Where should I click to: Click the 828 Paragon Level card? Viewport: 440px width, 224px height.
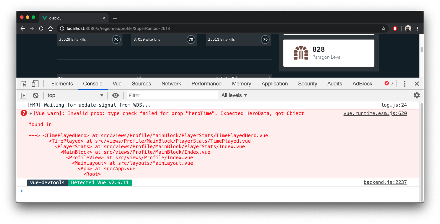[x=329, y=53]
